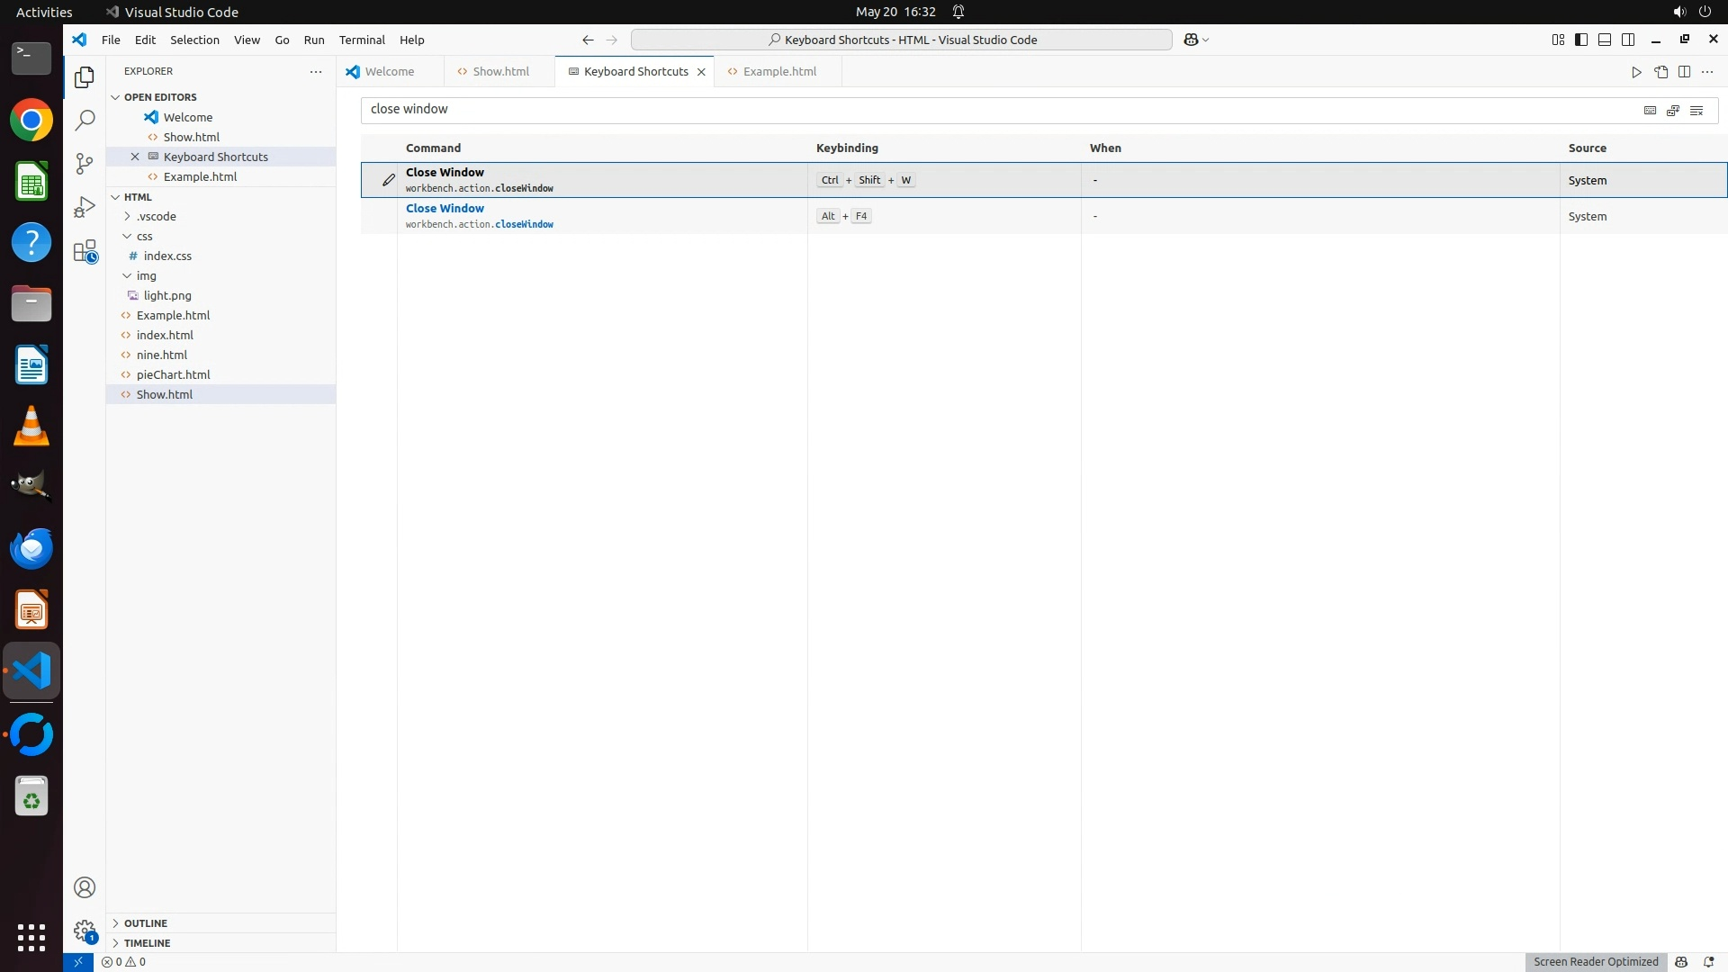Screen dimensions: 1728x972
Task: Collapse the OPEN EDITORS section
Action: pos(160,97)
